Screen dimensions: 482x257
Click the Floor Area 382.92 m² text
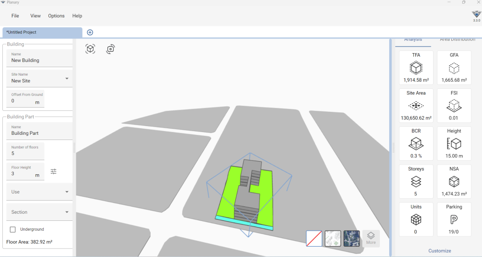pyautogui.click(x=29, y=242)
